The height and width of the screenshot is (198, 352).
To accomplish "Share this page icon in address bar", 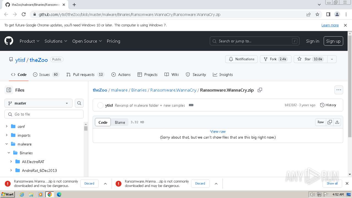I will pyautogui.click(x=309, y=14).
